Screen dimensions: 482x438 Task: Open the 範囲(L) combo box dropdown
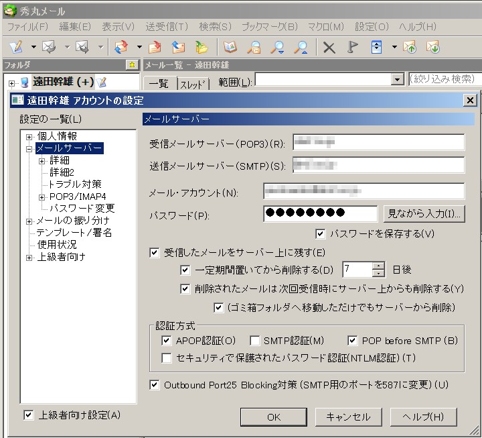pos(398,79)
